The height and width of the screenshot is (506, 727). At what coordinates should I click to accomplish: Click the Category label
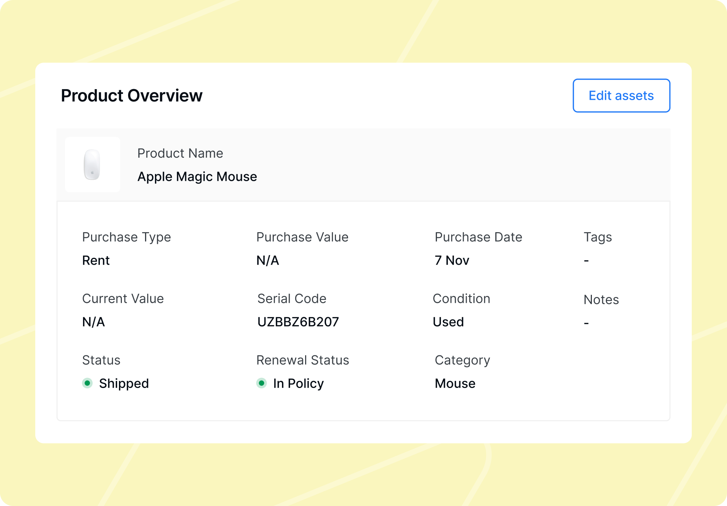tap(462, 360)
